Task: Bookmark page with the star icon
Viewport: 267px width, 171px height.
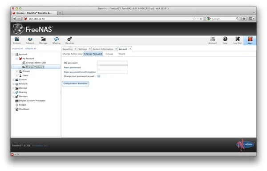Action: 194,19
